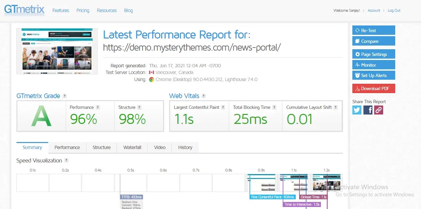The image size is (421, 209).
Task: Click the 0.9s filmstrip frame
Action: pos(261,183)
